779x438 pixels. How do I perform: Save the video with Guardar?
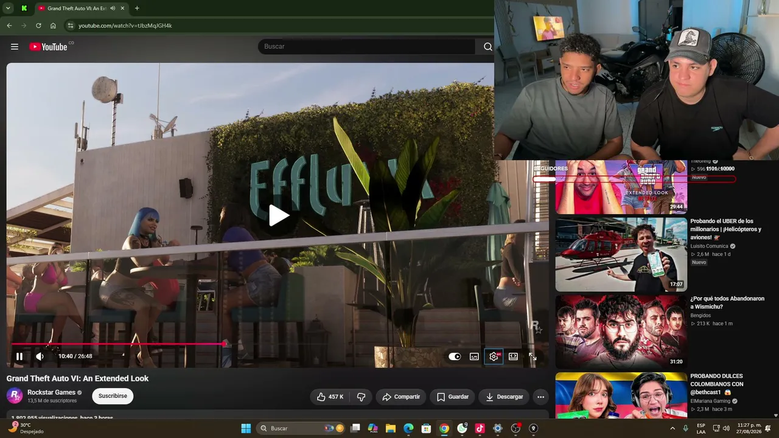tap(453, 397)
